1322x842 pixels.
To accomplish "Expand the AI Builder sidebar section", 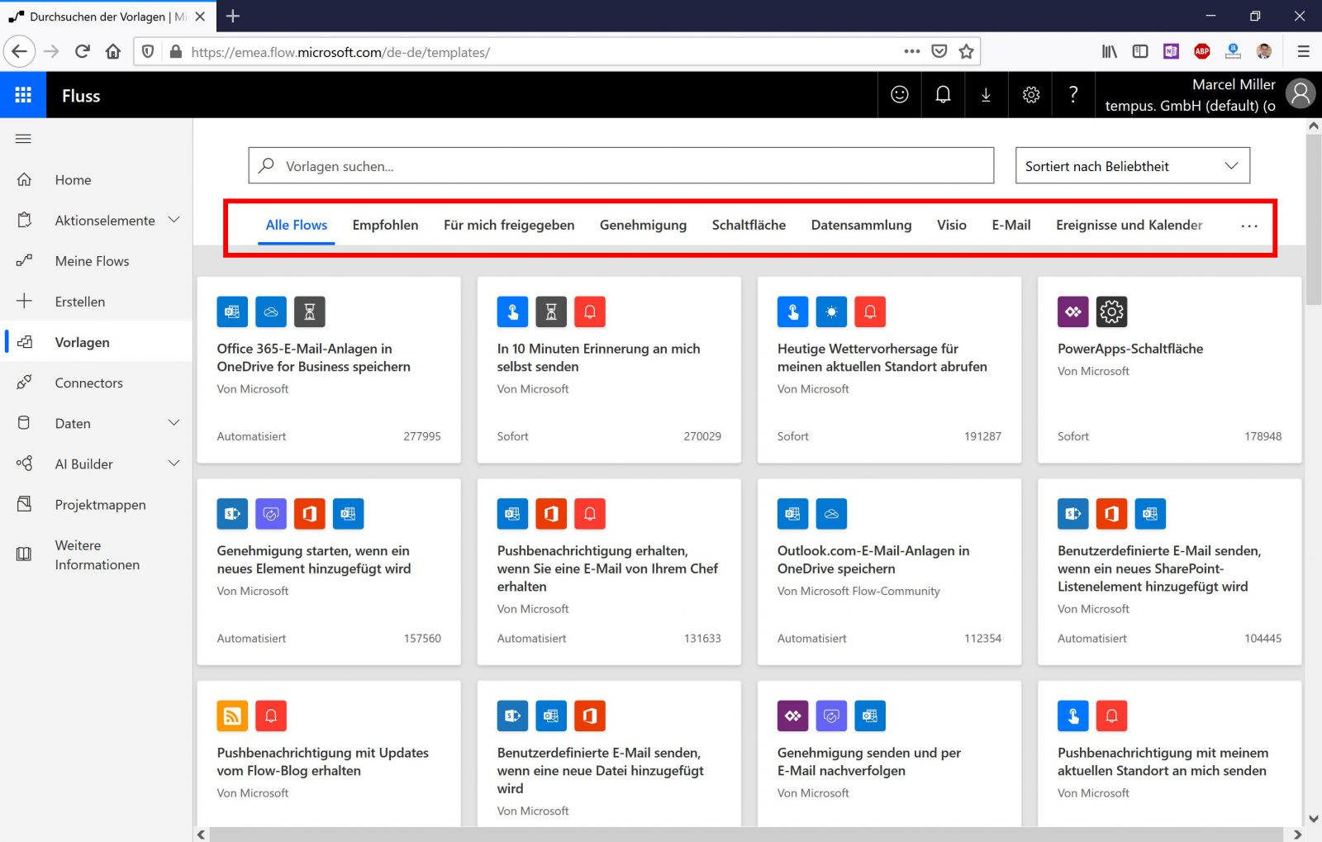I will point(174,464).
